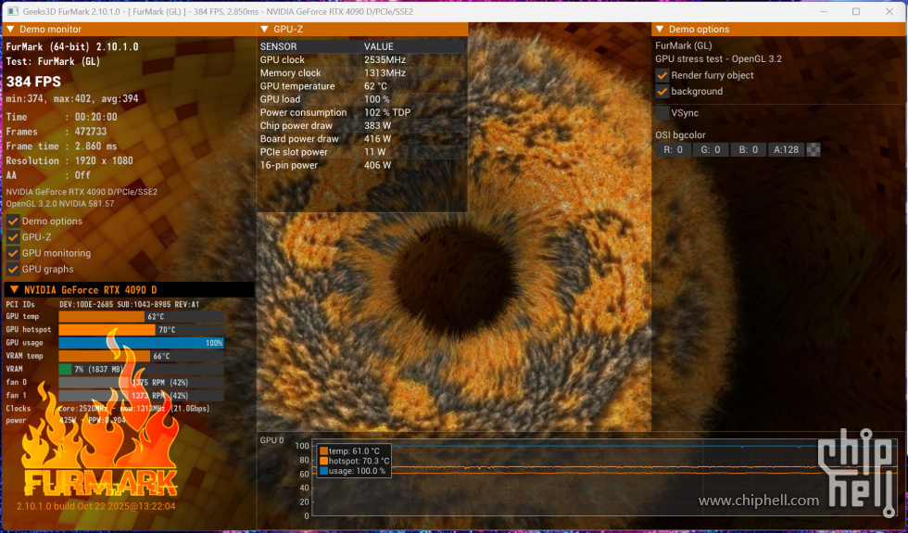Collapse the NVIDIA GeForce RTX 4090 D section

point(14,290)
